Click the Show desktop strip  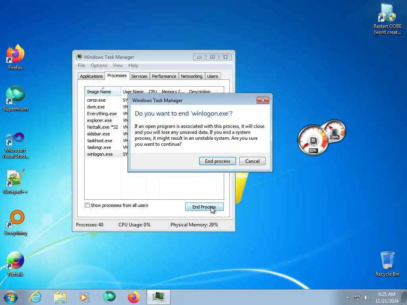[x=404, y=297]
